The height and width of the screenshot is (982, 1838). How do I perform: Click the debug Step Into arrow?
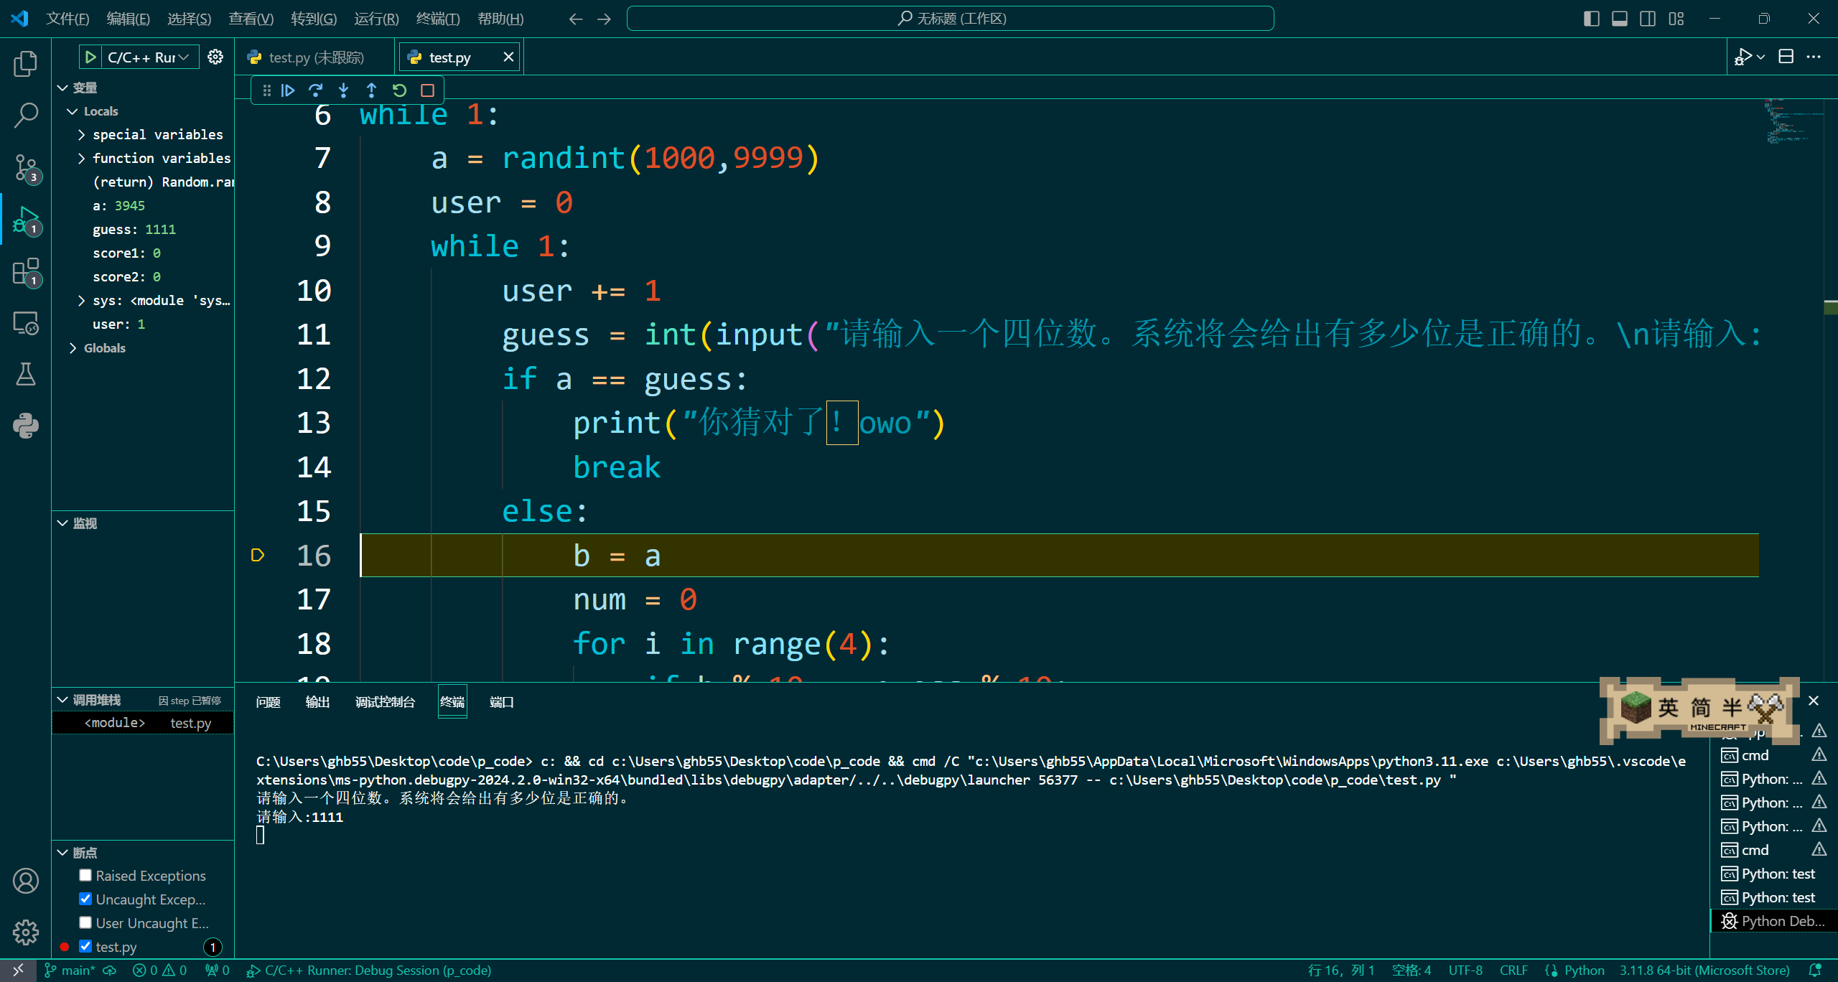[x=343, y=90]
